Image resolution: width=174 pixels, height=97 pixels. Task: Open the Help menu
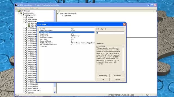point(36,8)
